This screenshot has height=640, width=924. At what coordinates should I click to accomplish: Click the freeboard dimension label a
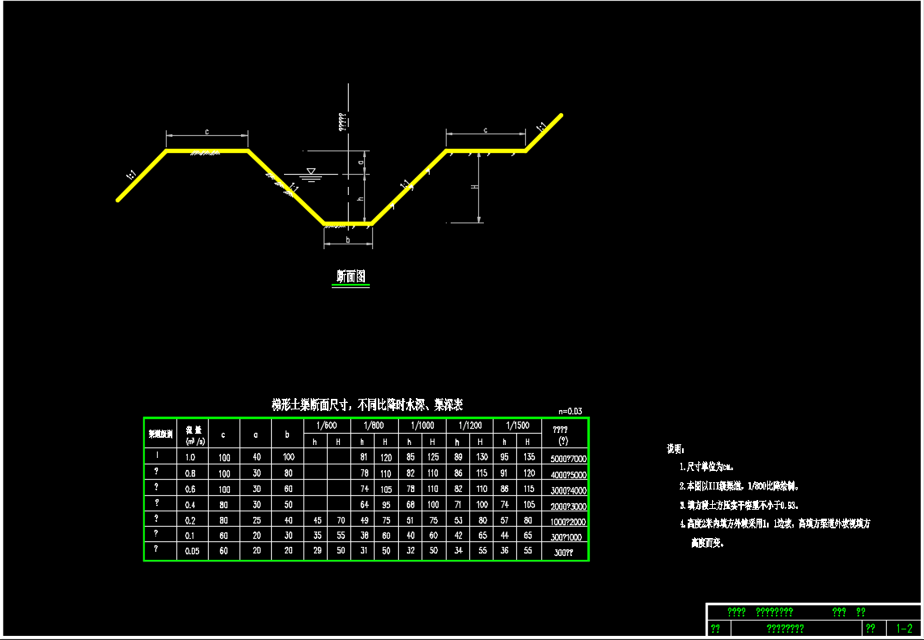pos(361,162)
